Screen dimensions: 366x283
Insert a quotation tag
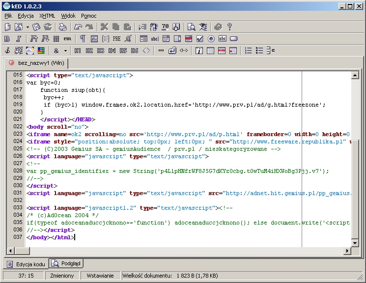coord(128,39)
